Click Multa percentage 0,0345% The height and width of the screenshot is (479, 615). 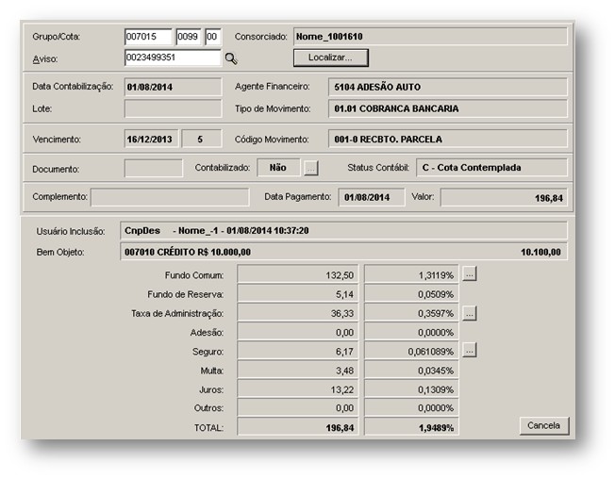point(411,371)
